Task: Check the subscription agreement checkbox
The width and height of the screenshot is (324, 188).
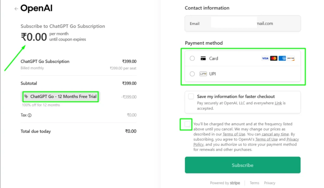Action: pos(186,124)
